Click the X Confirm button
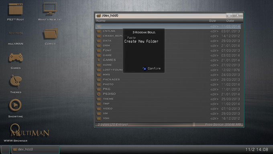273x154 pixels. coord(151,68)
